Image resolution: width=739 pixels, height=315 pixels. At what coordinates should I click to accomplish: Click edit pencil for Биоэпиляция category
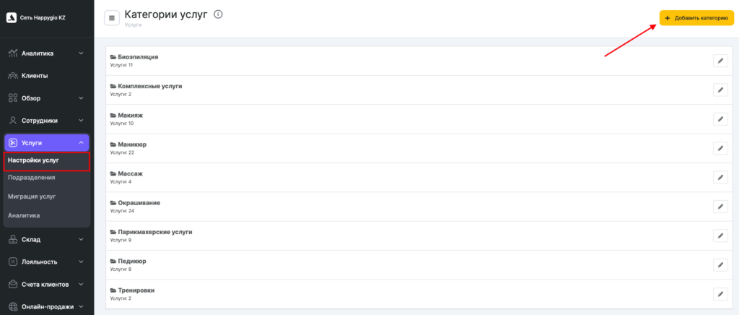point(720,61)
